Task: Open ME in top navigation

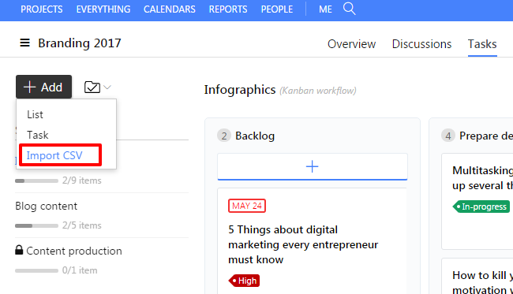Action: coord(325,9)
